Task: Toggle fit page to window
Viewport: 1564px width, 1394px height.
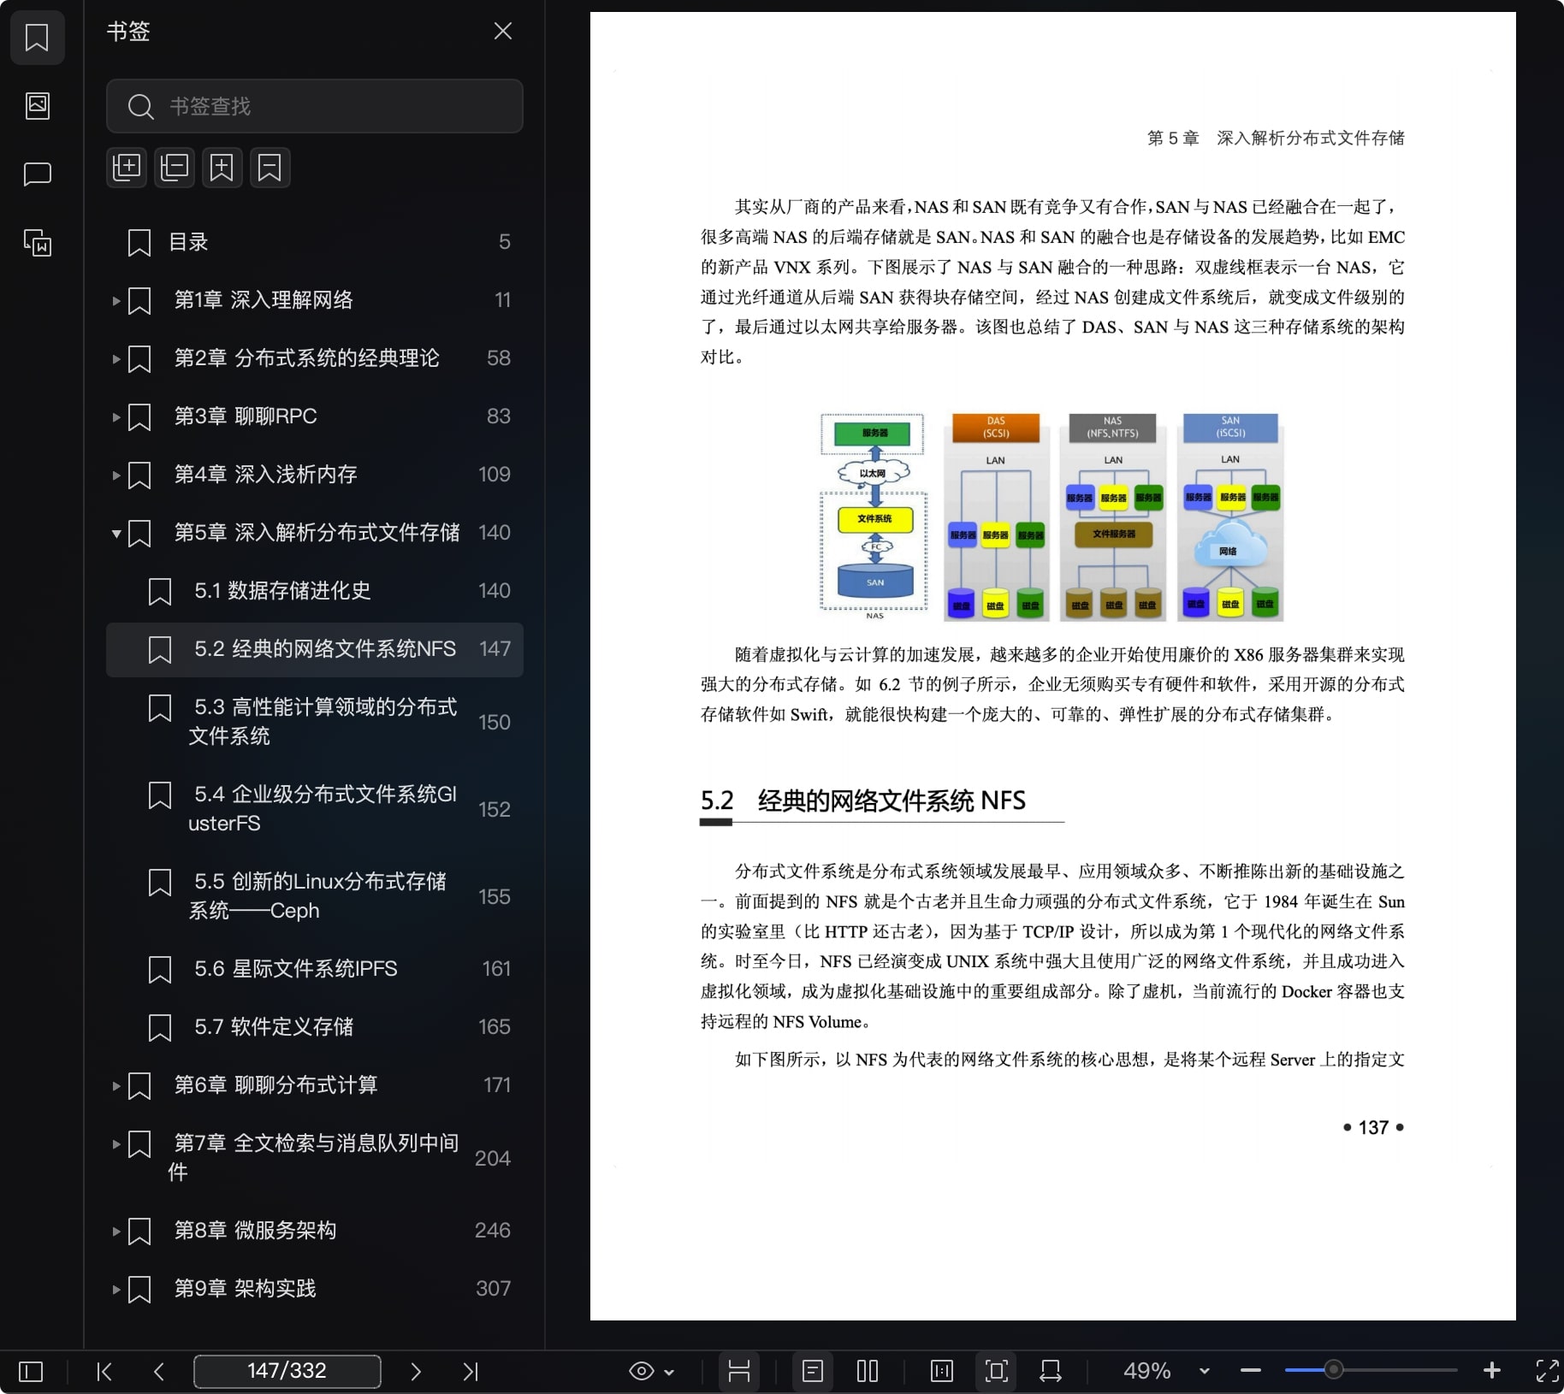Action: 997,1372
